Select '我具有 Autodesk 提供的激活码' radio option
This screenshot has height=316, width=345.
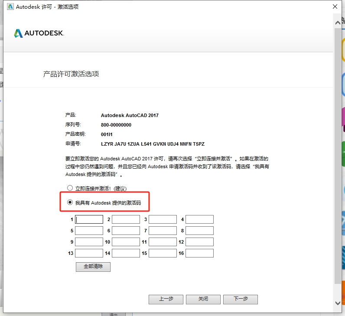pos(70,202)
